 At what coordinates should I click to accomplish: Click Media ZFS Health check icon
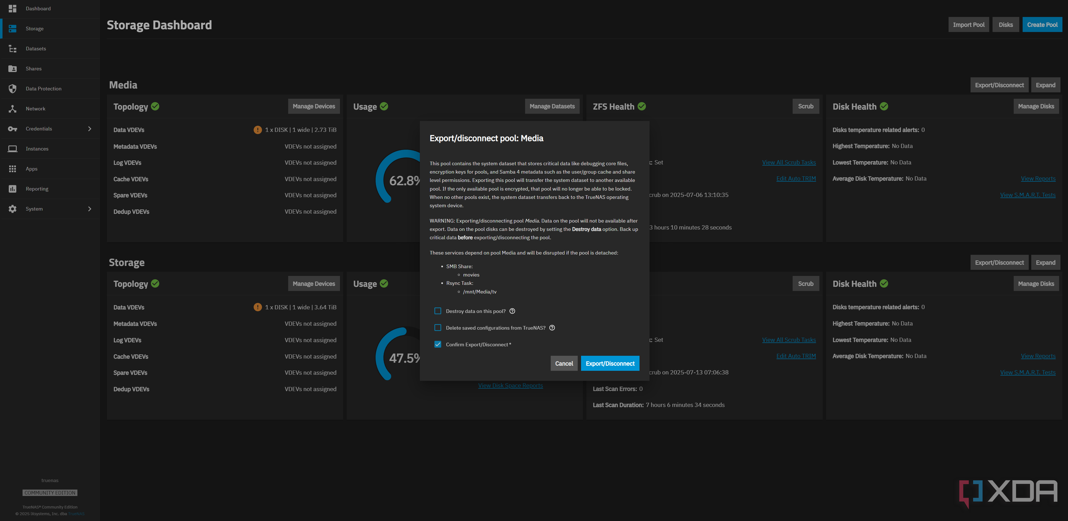[x=642, y=107]
